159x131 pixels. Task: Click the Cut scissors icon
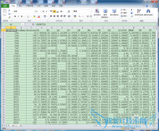(x=9, y=10)
